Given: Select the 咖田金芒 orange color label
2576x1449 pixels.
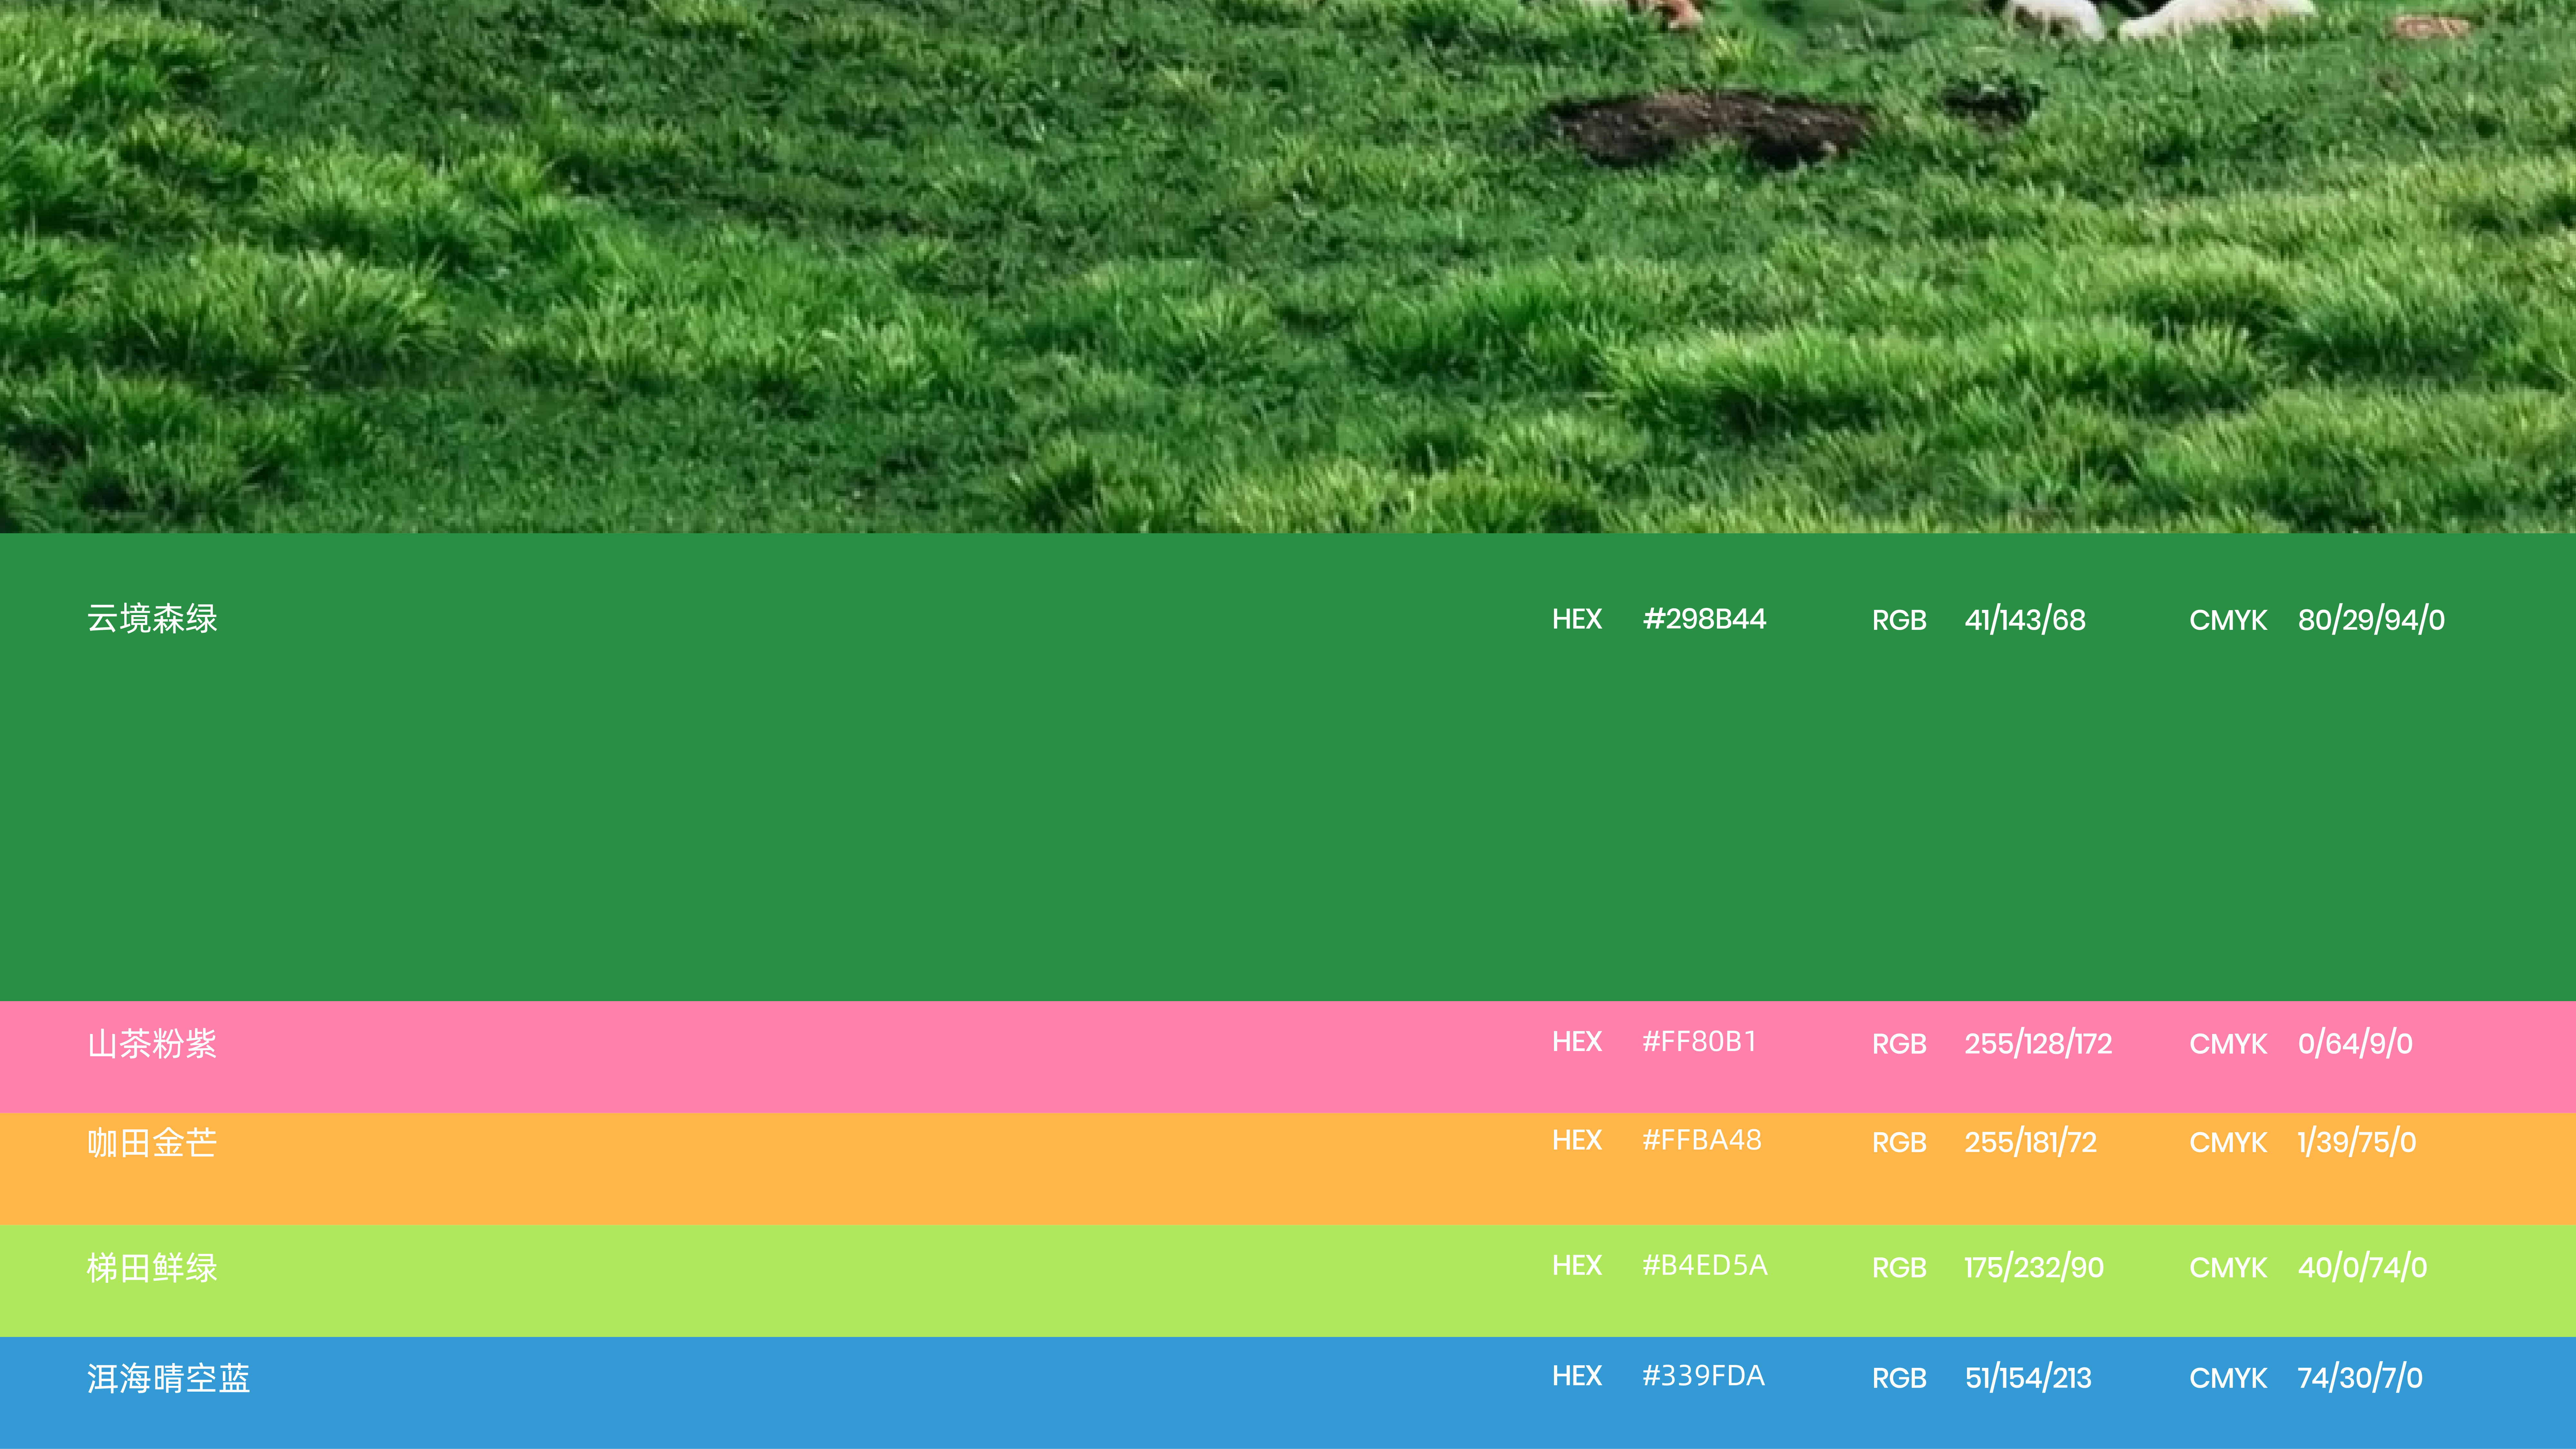Looking at the screenshot, I should (152, 1142).
